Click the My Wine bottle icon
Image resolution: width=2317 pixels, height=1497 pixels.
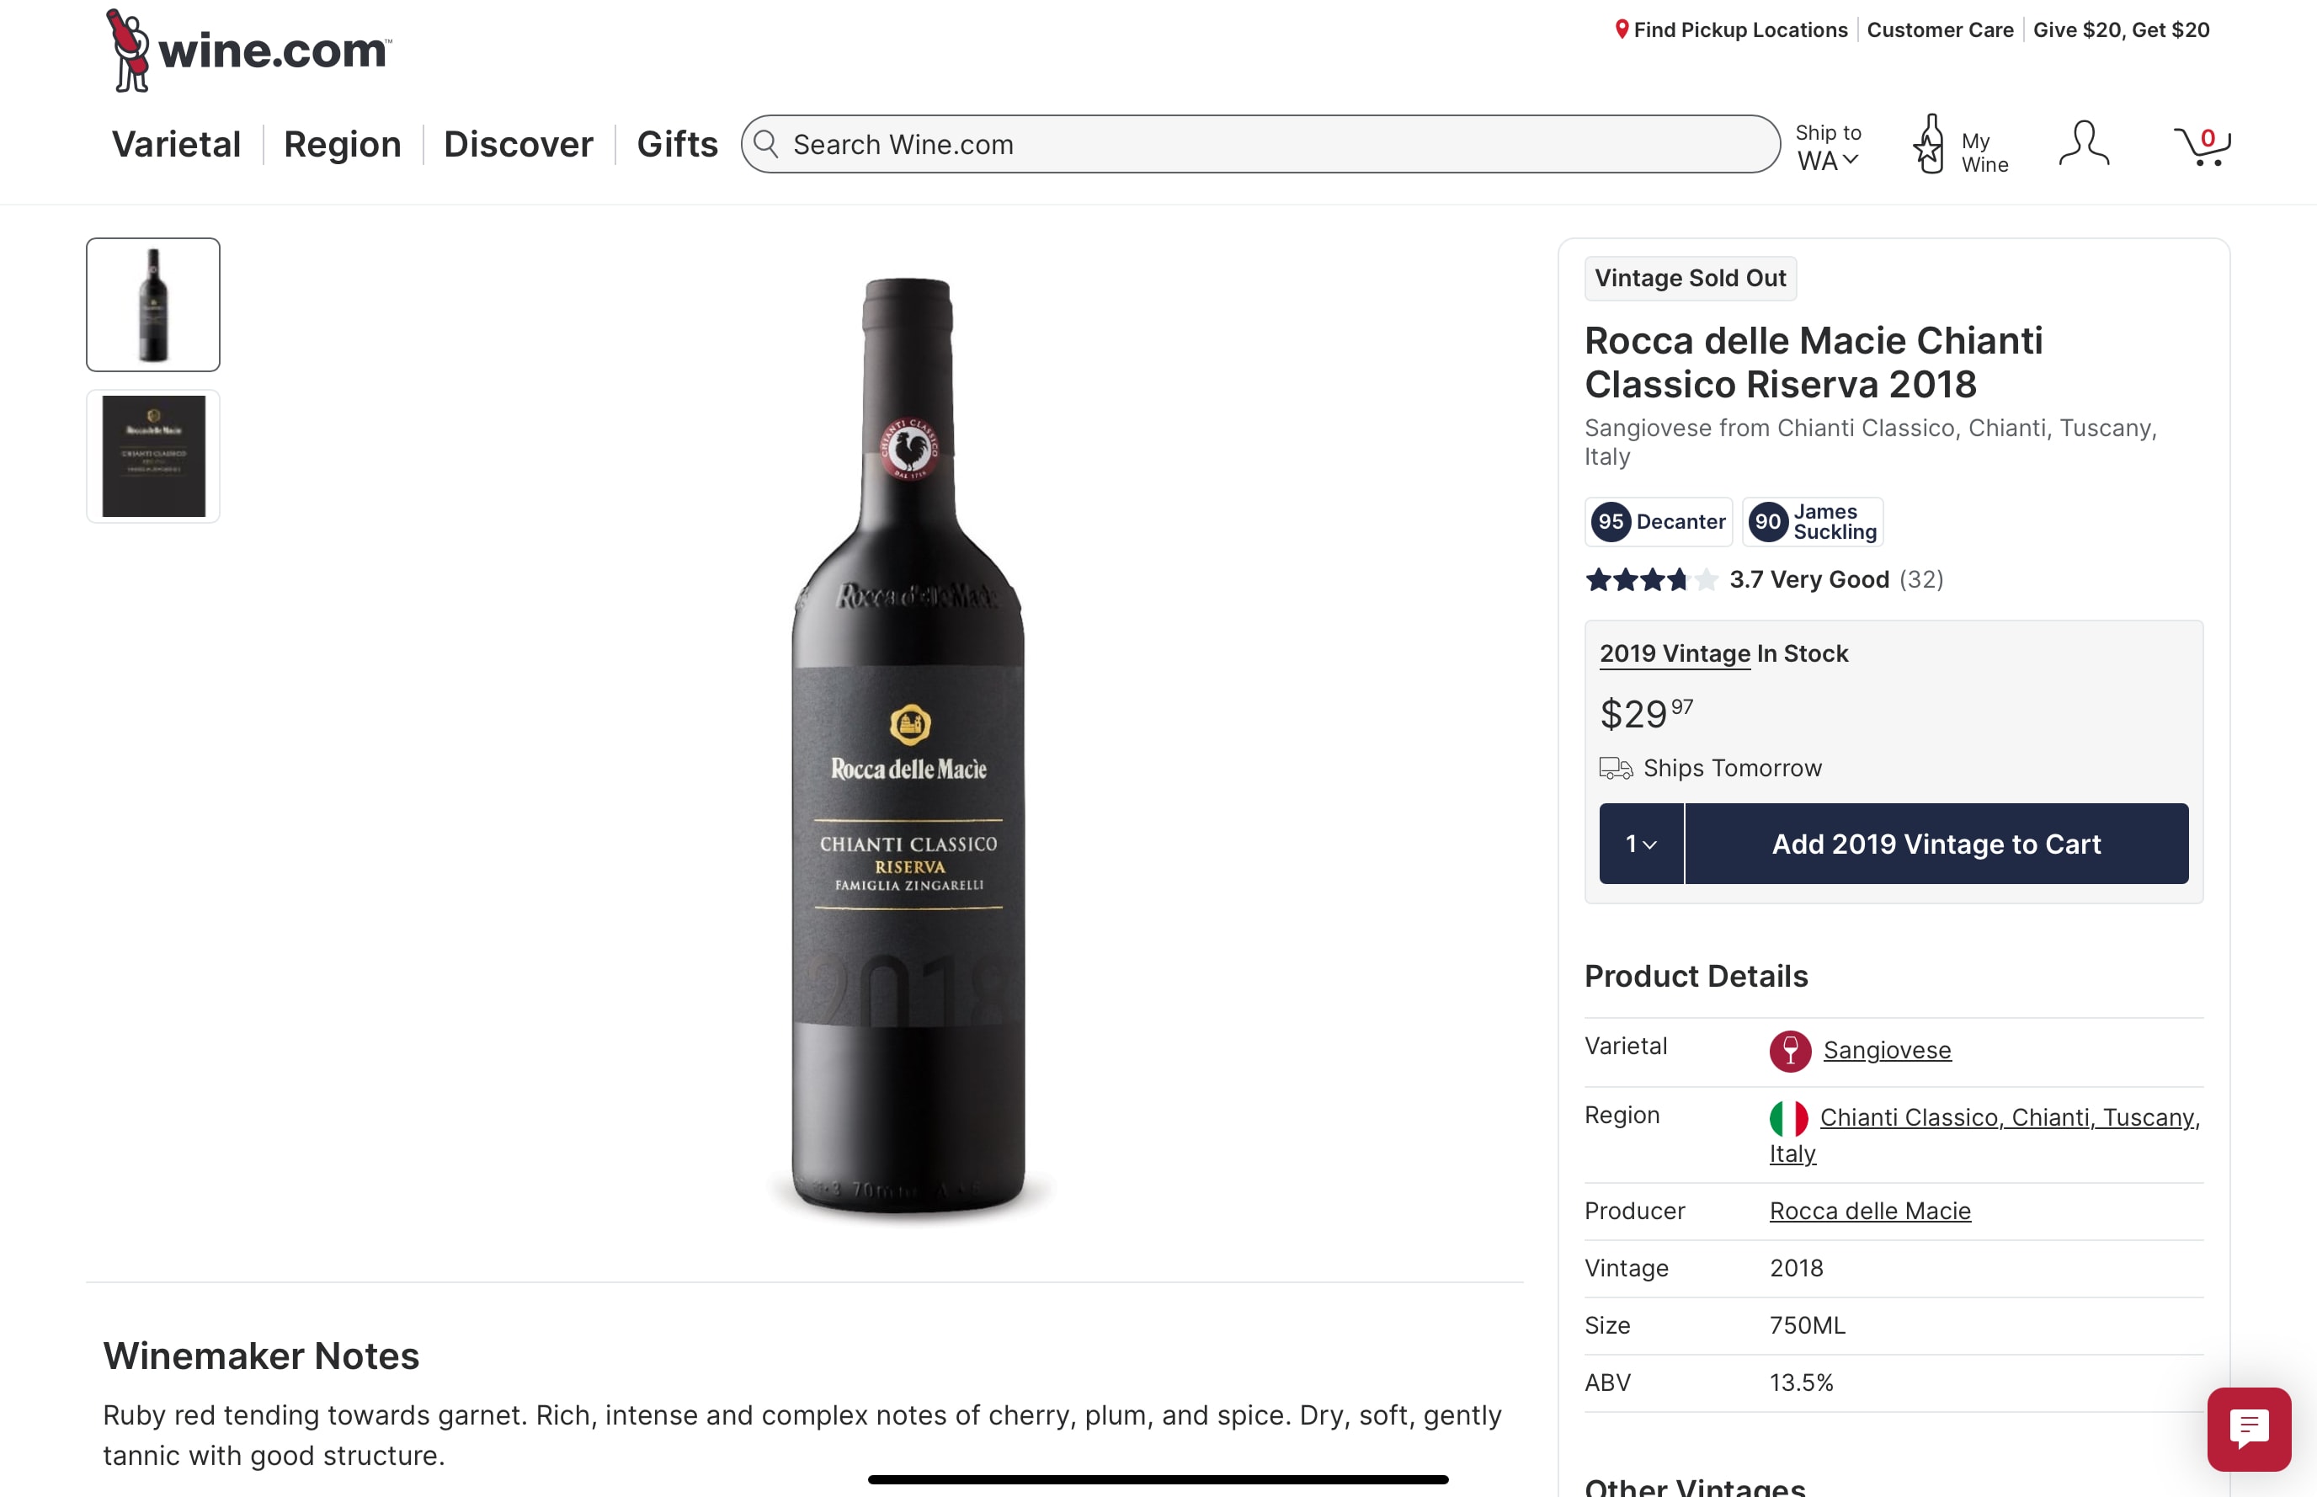(1929, 145)
